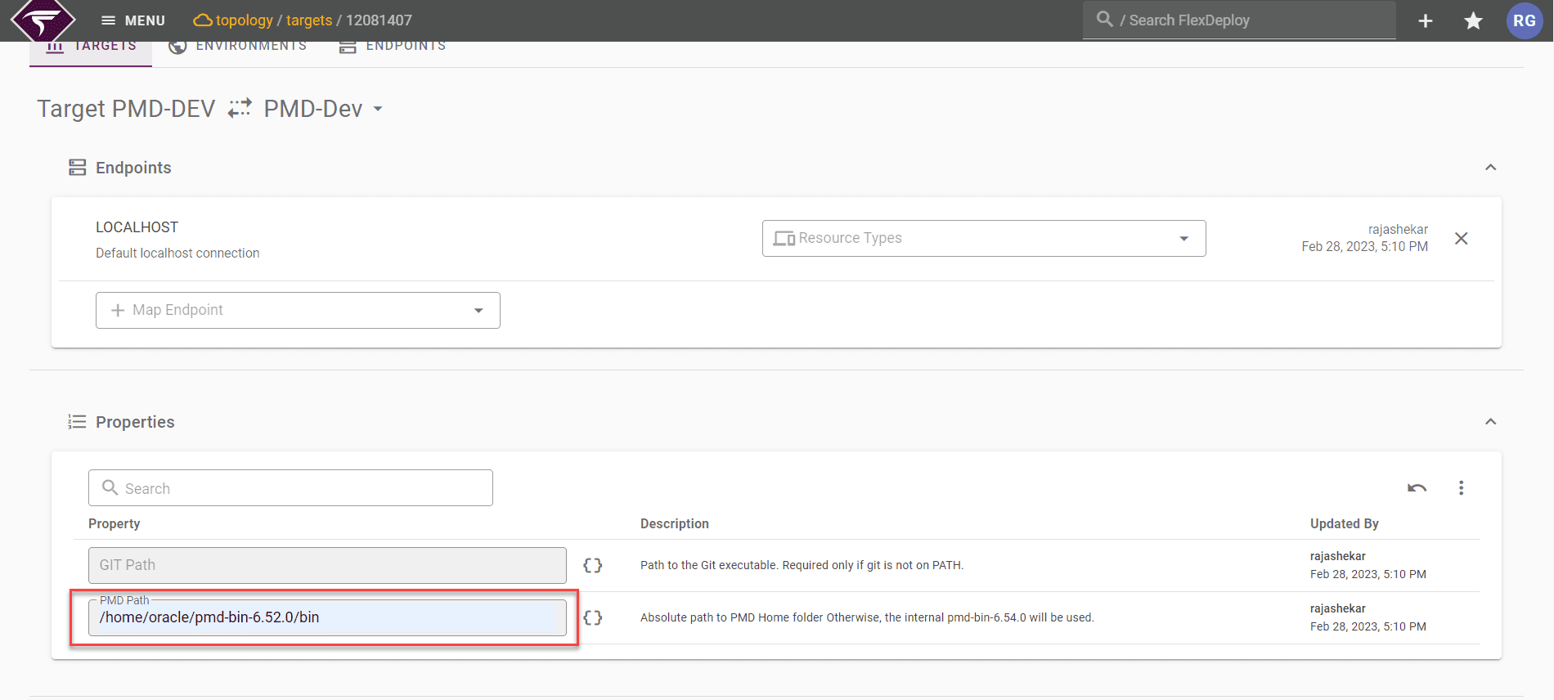Open the Resource Types dropdown
1554x700 pixels.
[984, 238]
